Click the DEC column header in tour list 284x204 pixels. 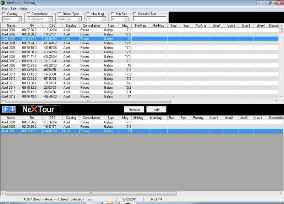coord(52,118)
